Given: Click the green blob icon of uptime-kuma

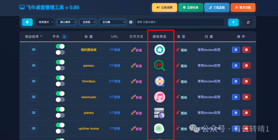Looking at the screenshot, I should 159,128.
